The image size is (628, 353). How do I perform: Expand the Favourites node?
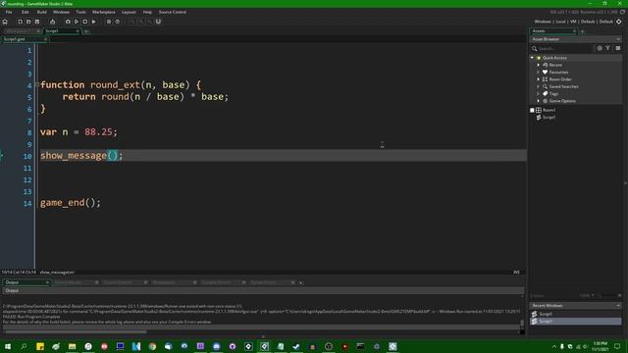coord(539,72)
